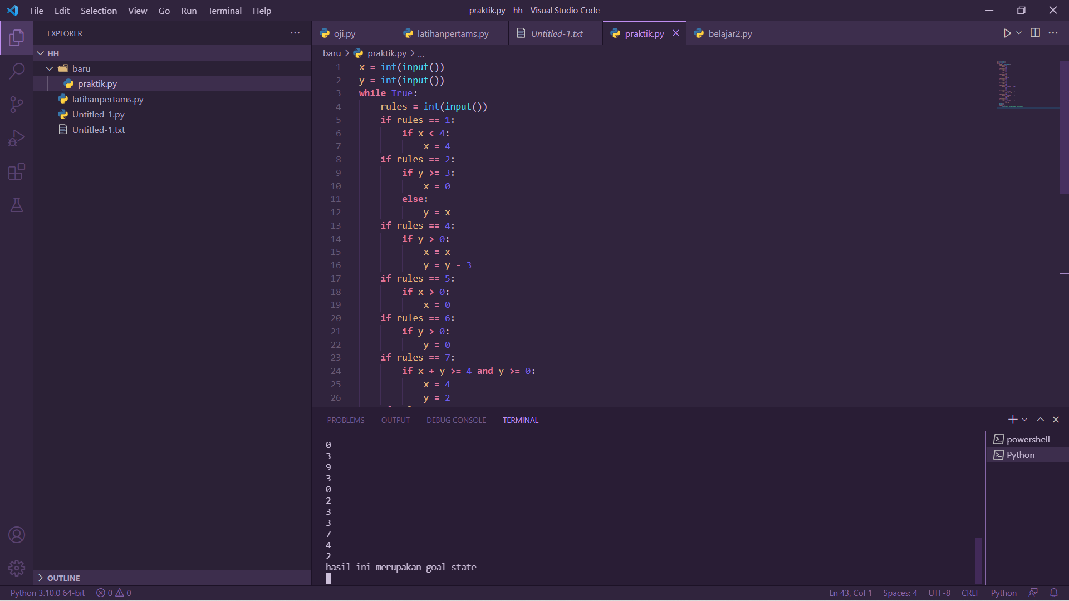Click the New Terminal plus icon
This screenshot has height=601, width=1069.
(1012, 419)
